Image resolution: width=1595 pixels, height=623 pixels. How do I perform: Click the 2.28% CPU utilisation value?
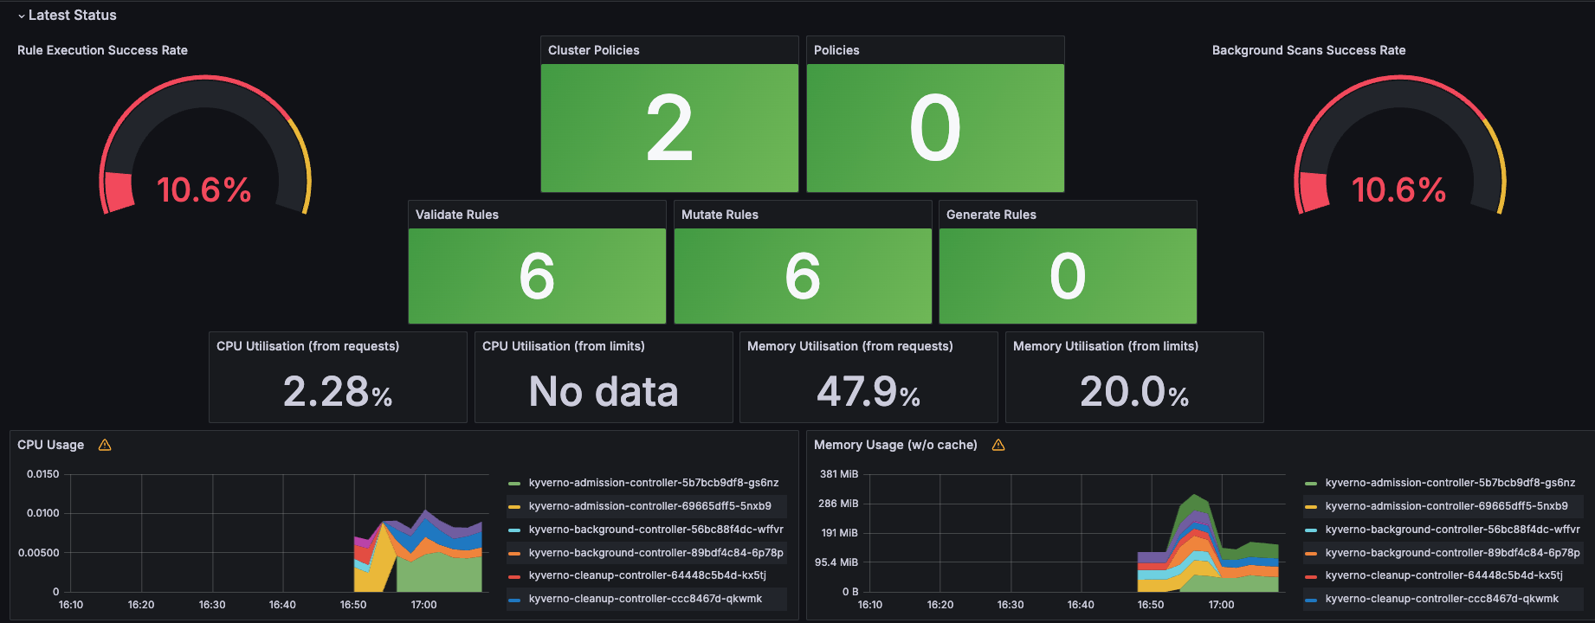pos(338,391)
